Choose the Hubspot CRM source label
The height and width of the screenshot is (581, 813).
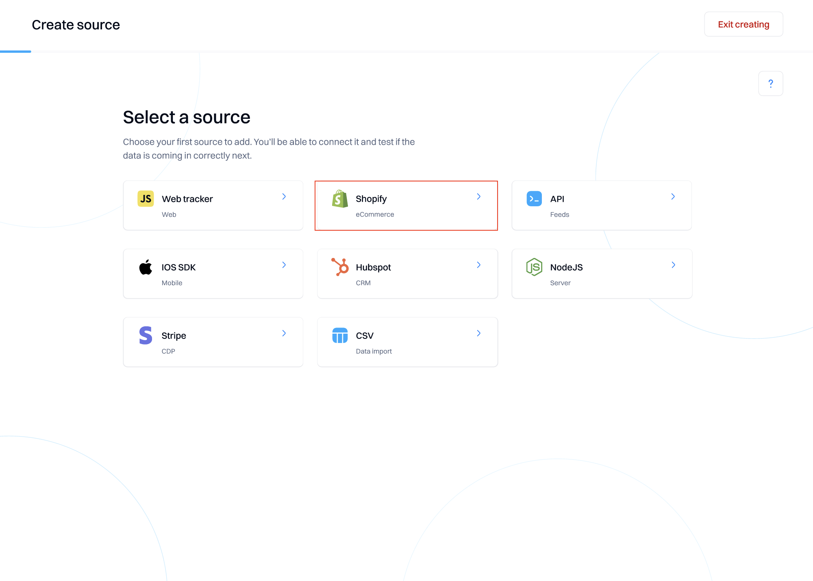[x=373, y=267]
